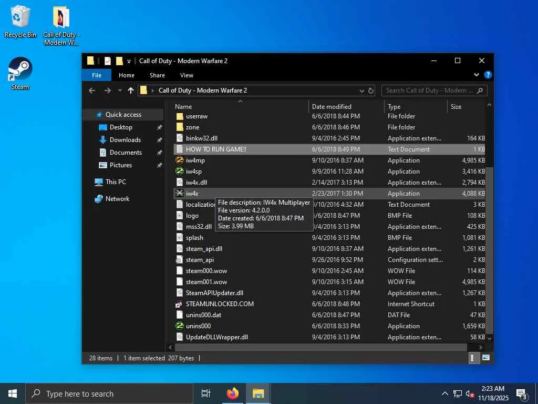Open the taskbar clock and date
The width and height of the screenshot is (538, 404).
click(493, 393)
